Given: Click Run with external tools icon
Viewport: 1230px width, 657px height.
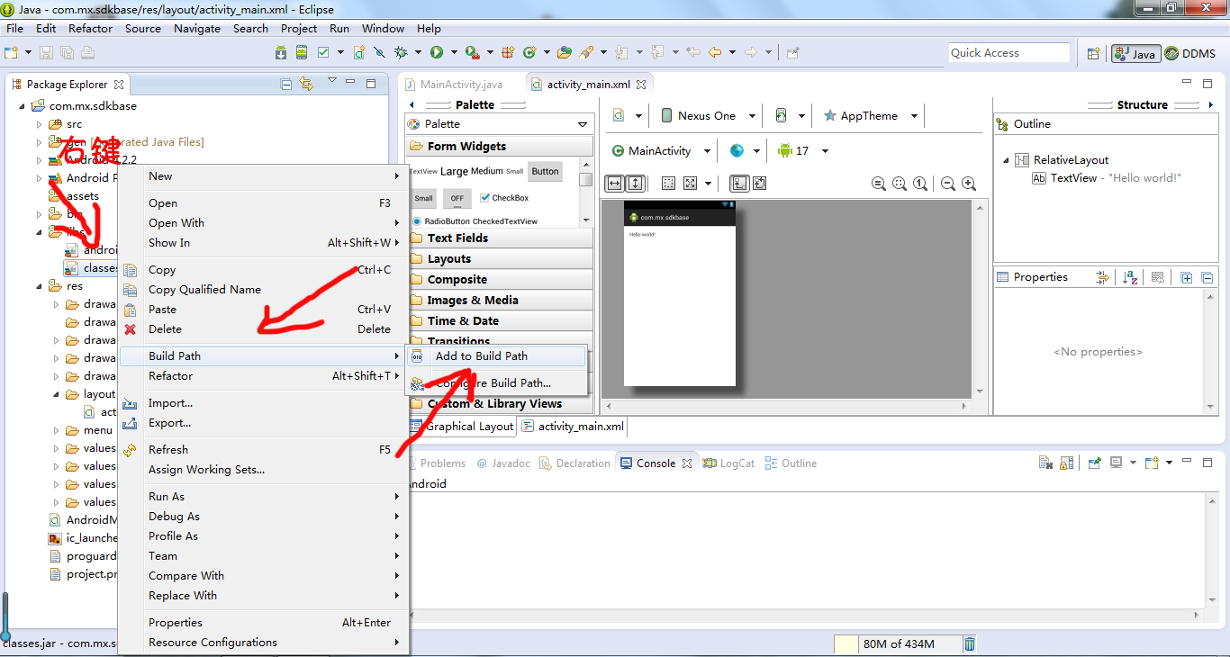Looking at the screenshot, I should tap(472, 52).
